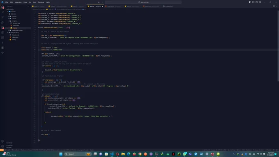The width and height of the screenshot is (279, 157).
Task: Open the Extensions view with red badge
Action: [2, 27]
